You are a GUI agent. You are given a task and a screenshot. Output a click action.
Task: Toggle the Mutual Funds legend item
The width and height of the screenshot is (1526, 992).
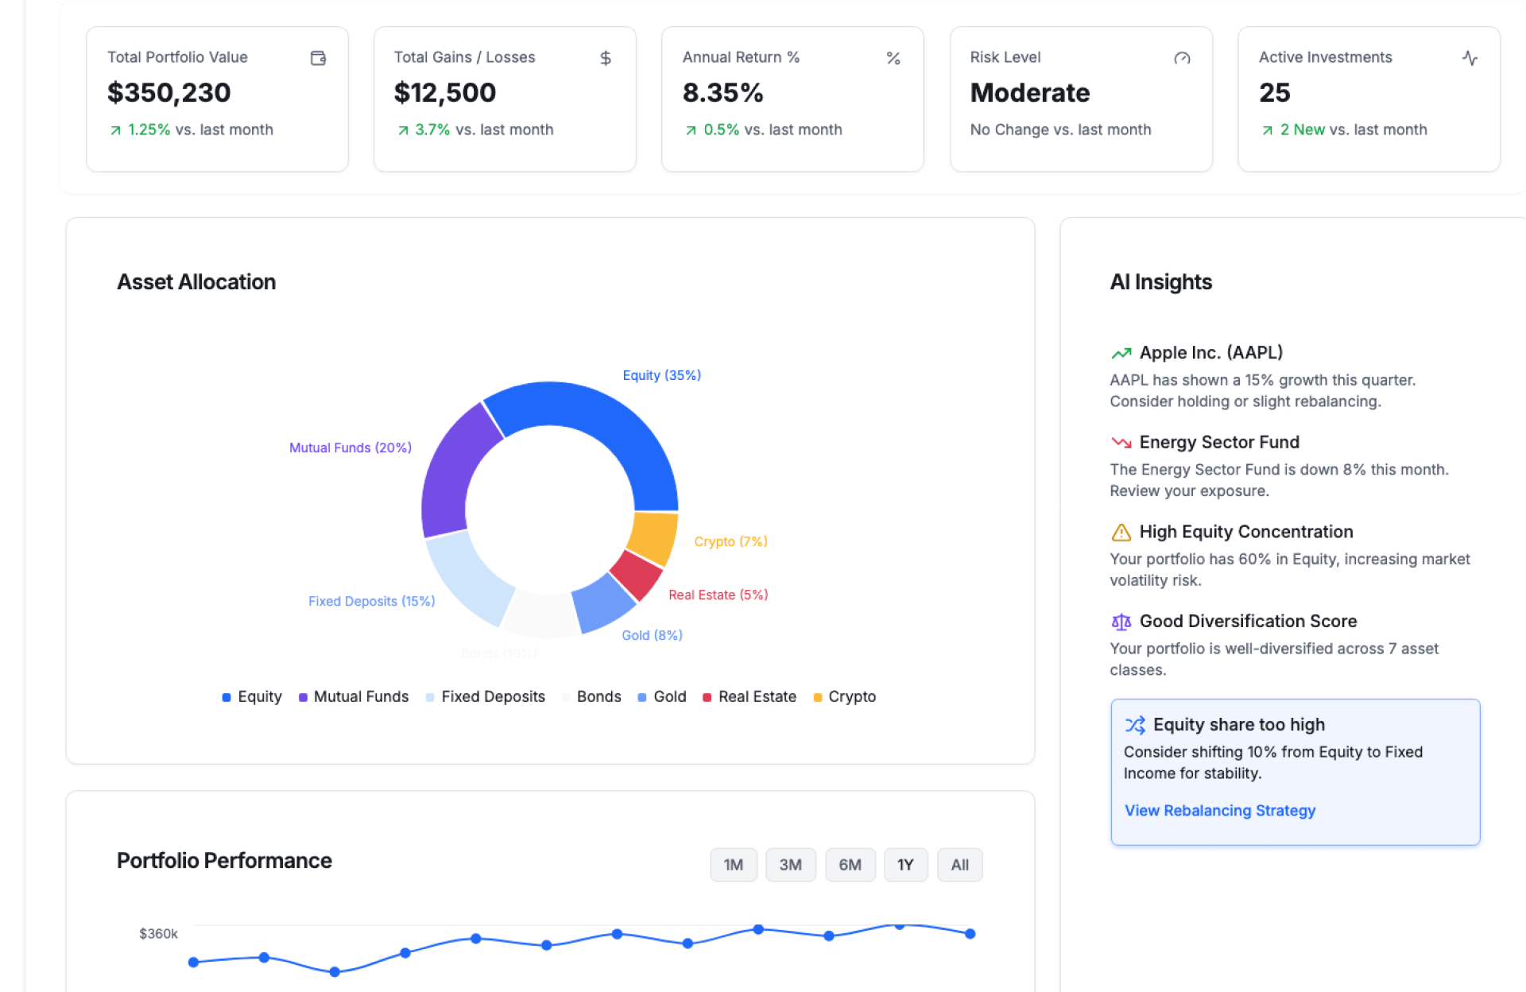coord(354,697)
